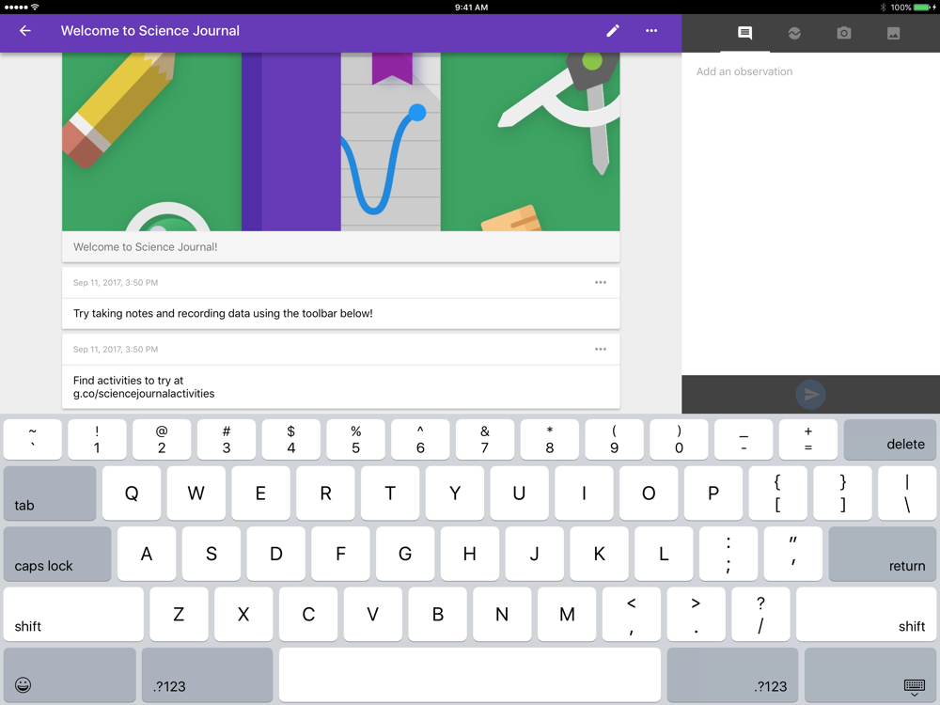This screenshot has height=705, width=940.
Task: Tap the left square bracket key
Action: tap(777, 493)
